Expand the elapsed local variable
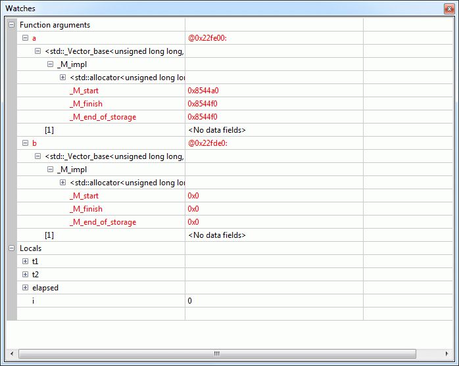The height and width of the screenshot is (366, 459). (25, 288)
